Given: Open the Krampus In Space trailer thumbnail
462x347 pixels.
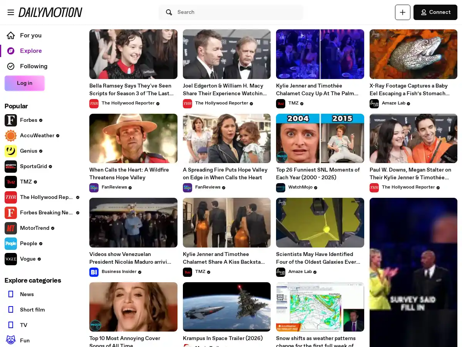Looking at the screenshot, I should pos(226,307).
